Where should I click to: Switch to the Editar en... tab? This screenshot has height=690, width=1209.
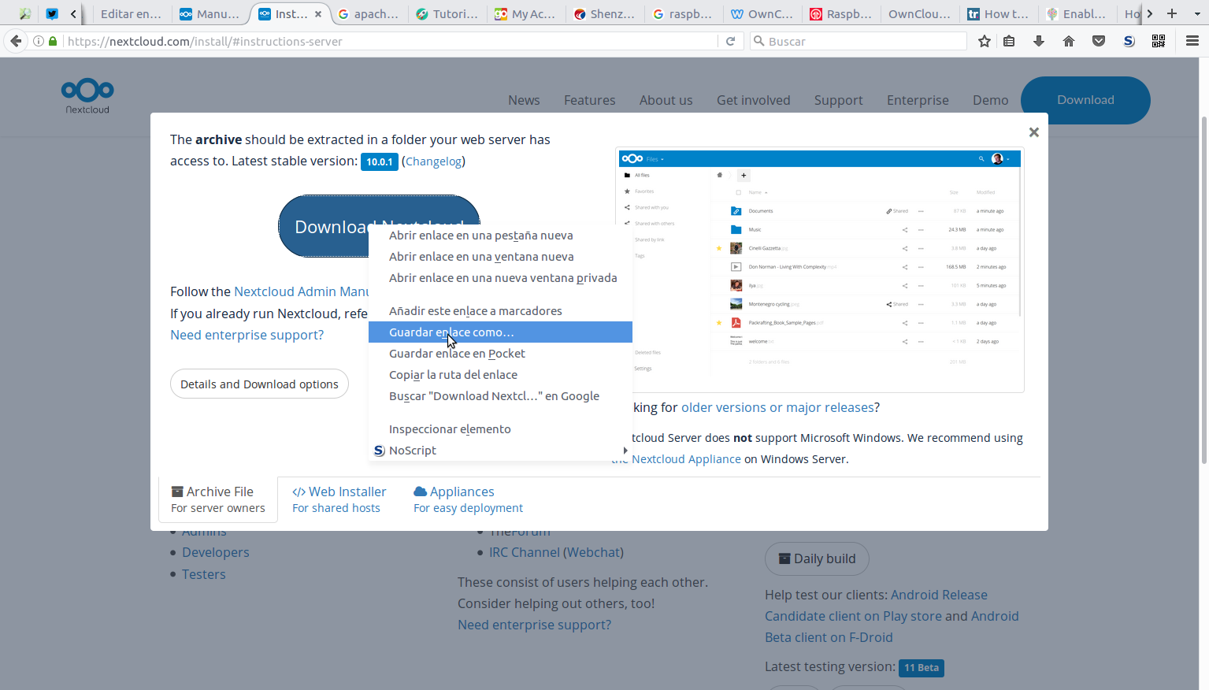(x=130, y=13)
